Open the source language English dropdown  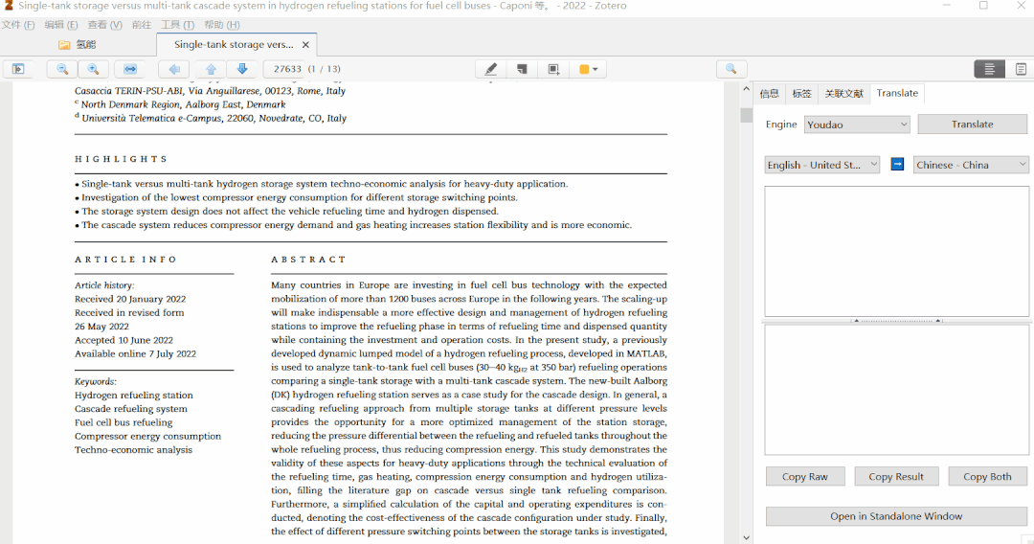tap(822, 165)
